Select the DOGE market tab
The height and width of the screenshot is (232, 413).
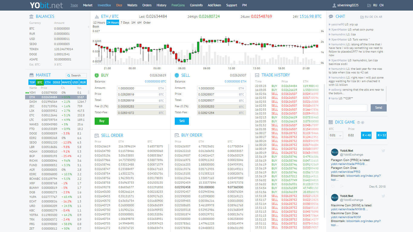tap(57, 82)
